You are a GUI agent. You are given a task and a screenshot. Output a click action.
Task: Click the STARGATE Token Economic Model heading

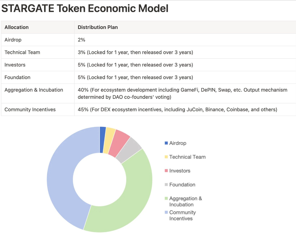click(85, 8)
